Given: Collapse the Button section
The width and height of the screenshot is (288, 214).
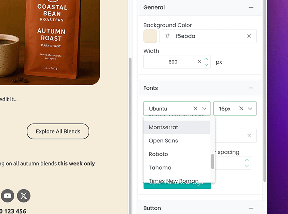Looking at the screenshot, I should (251, 208).
